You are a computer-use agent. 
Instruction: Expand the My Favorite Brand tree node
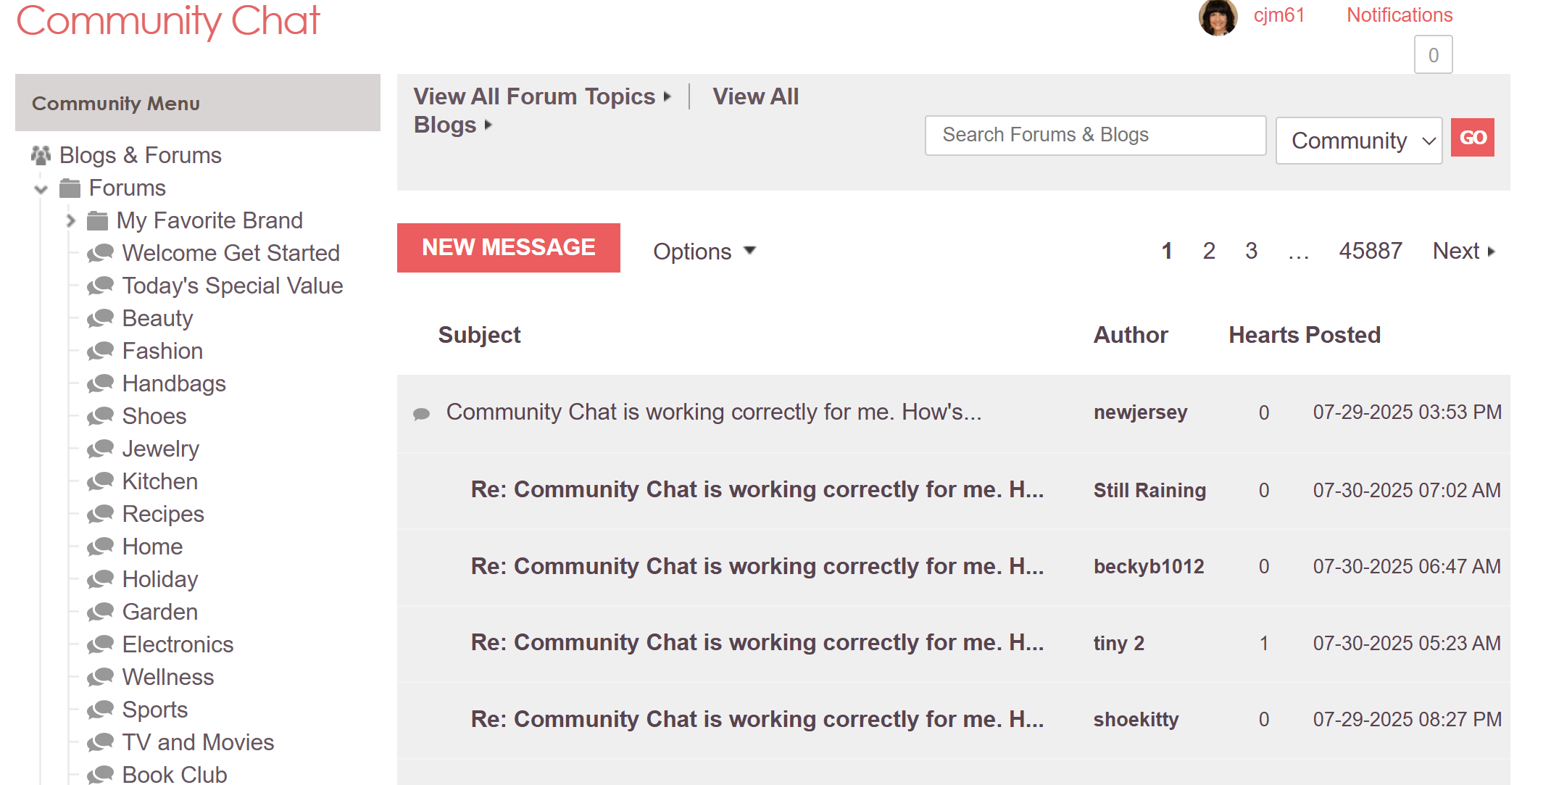[70, 220]
